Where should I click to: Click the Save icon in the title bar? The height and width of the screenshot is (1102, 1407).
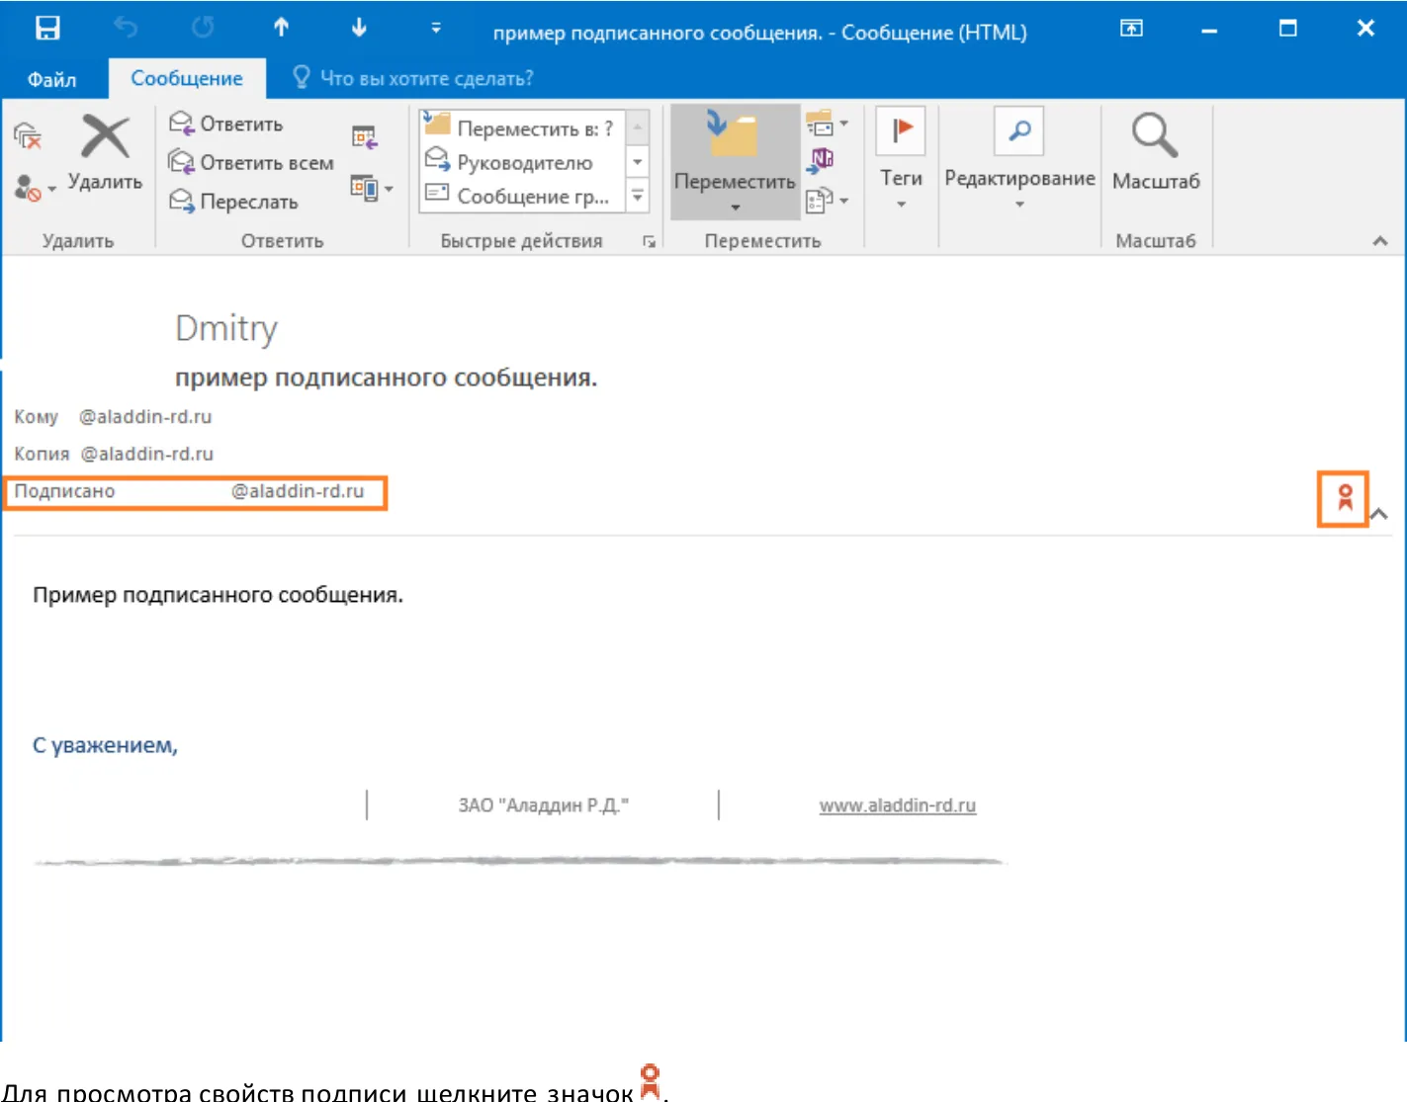(x=47, y=28)
